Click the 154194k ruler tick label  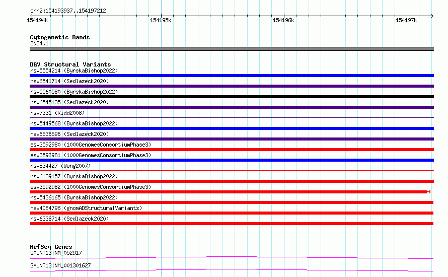[37, 20]
